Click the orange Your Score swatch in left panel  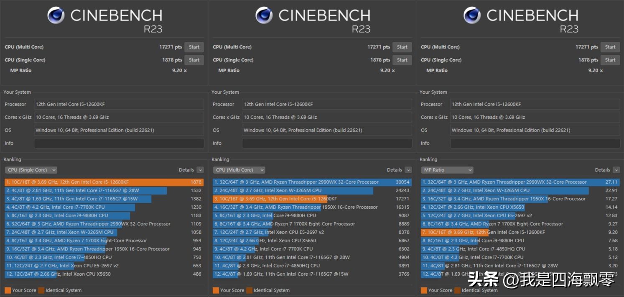8,290
